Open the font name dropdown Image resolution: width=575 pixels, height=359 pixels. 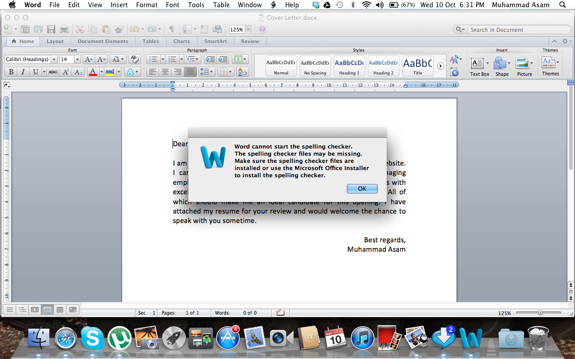[x=54, y=59]
